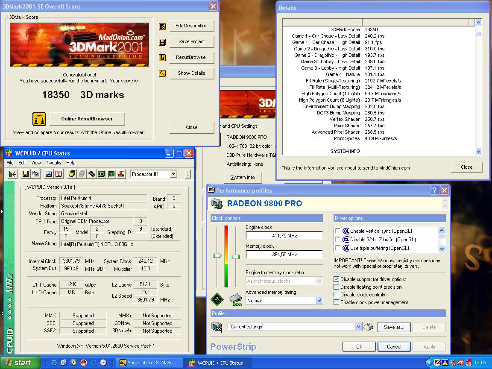This screenshot has height=369, width=492.
Task: Click the Edit Description button
Action: [191, 26]
